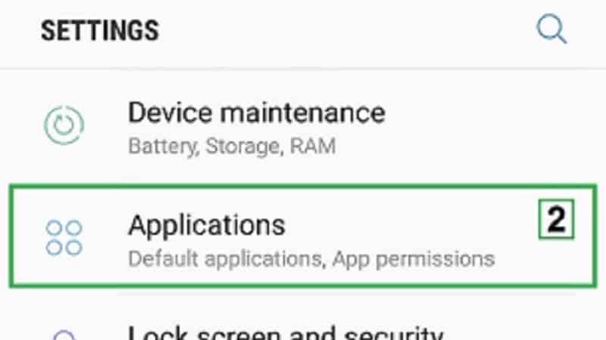606x340 pixels.
Task: Click Storage under Device maintenance
Action: pyautogui.click(x=244, y=147)
